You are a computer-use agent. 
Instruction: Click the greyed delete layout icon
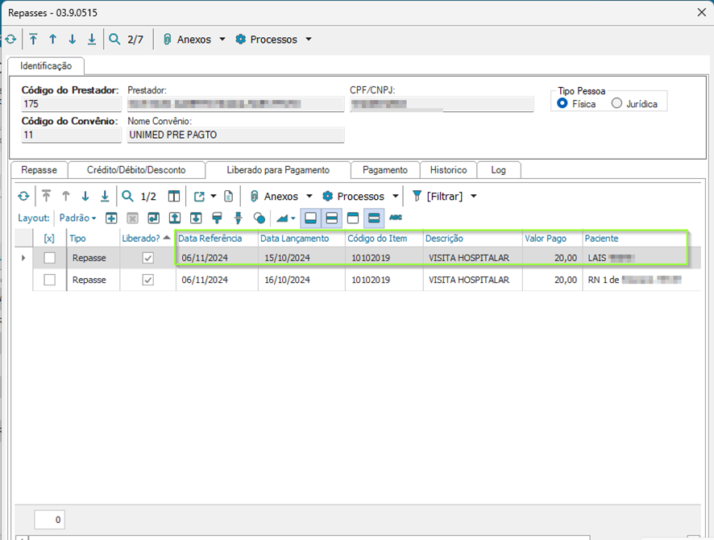(132, 218)
